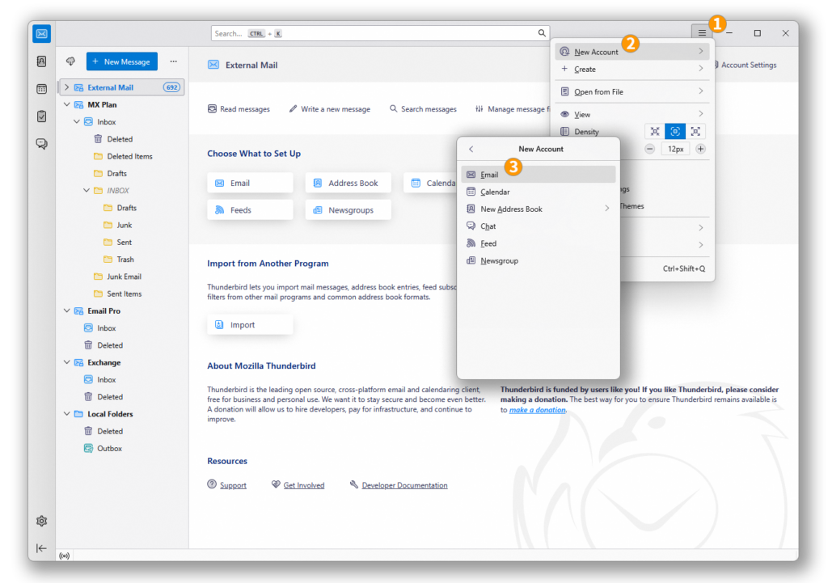
Task: Open the Chat space in the sidebar
Action: 41,143
